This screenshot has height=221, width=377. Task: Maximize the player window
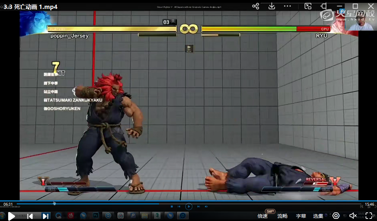(x=355, y=6)
